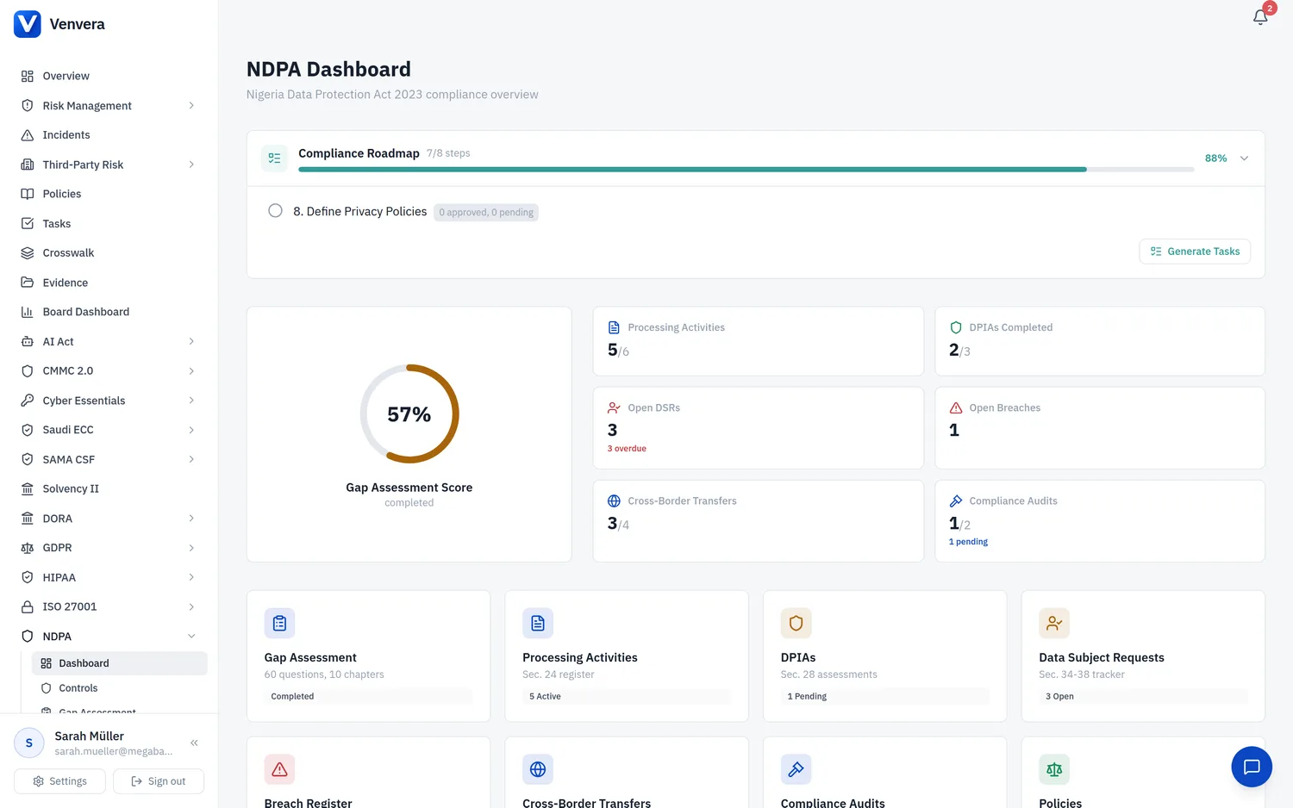Open the Settings button
Image resolution: width=1293 pixels, height=808 pixels.
pos(59,781)
